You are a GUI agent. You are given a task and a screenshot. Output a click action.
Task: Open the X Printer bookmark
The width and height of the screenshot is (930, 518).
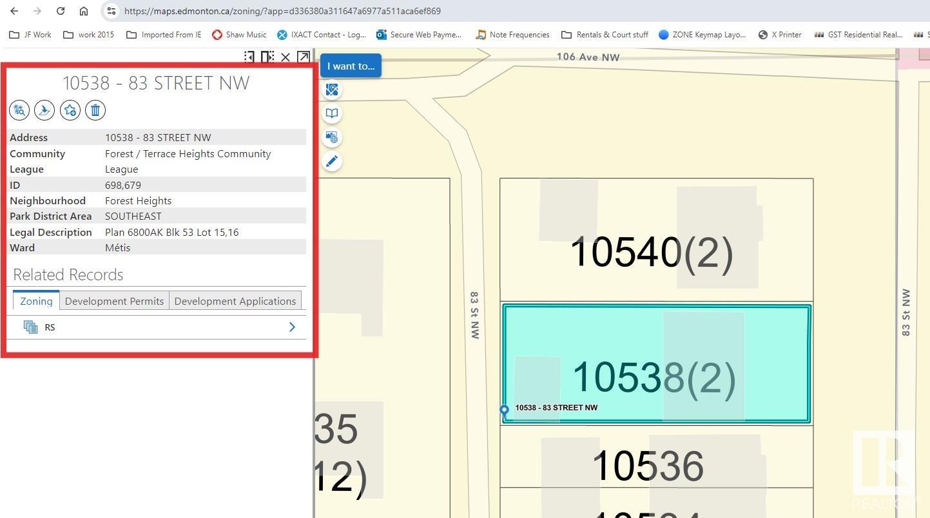[x=780, y=35]
